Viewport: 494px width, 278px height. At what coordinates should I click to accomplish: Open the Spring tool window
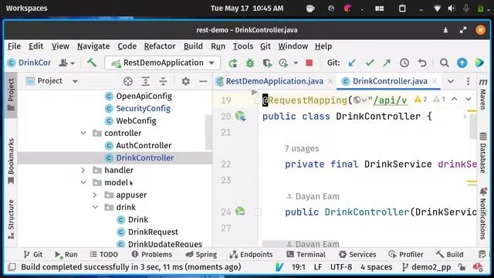[201, 254]
